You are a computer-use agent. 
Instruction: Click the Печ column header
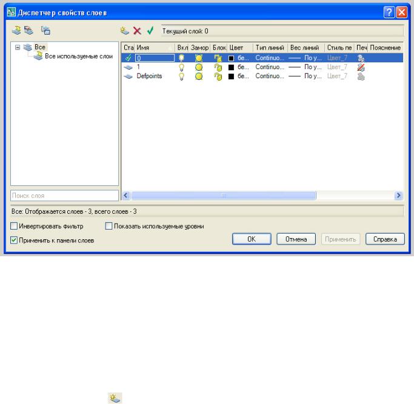tap(361, 48)
